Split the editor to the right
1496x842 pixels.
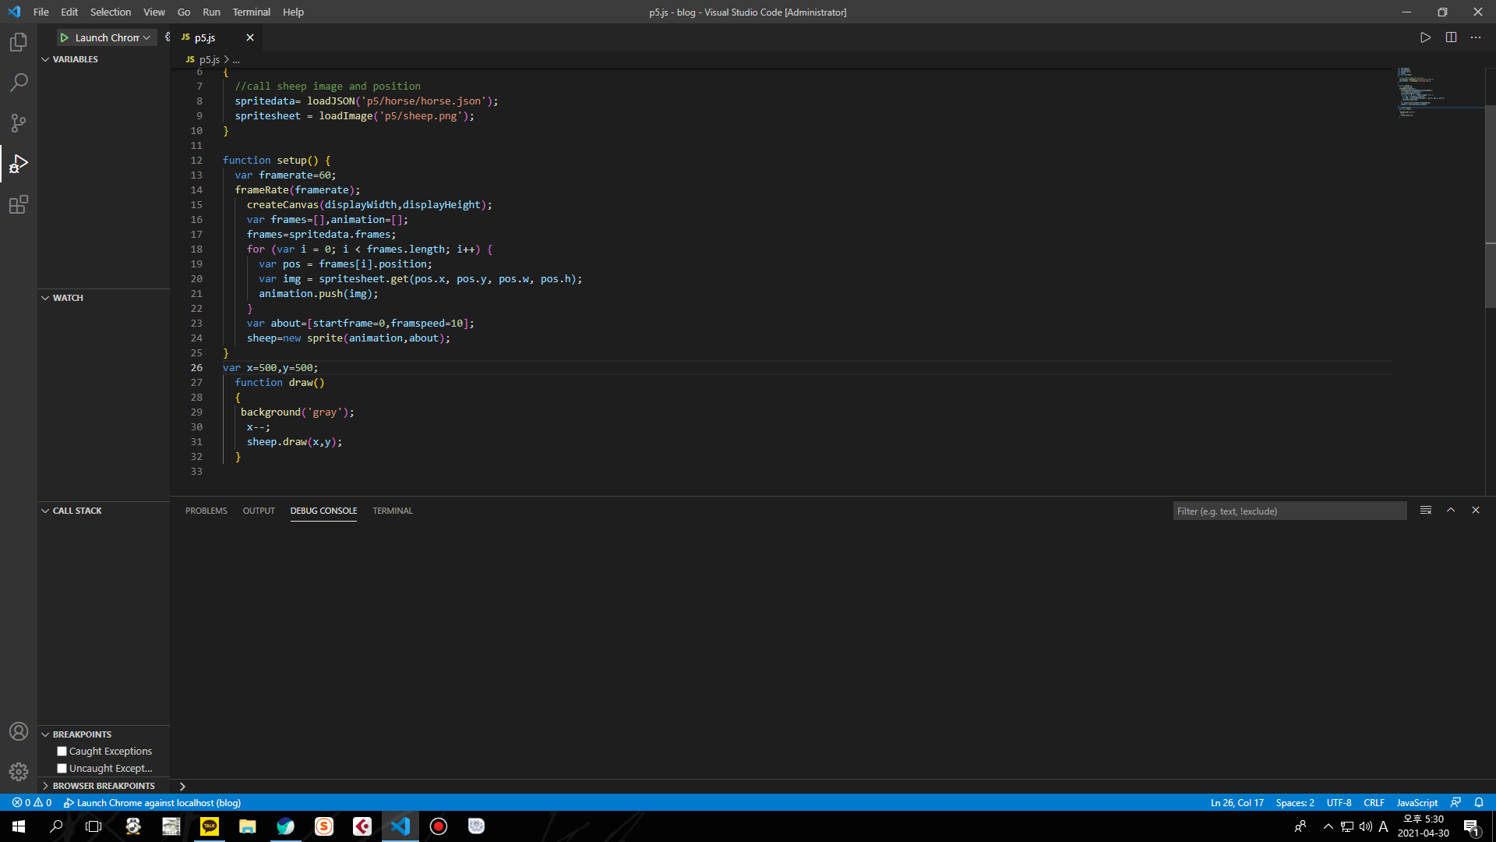(1451, 37)
